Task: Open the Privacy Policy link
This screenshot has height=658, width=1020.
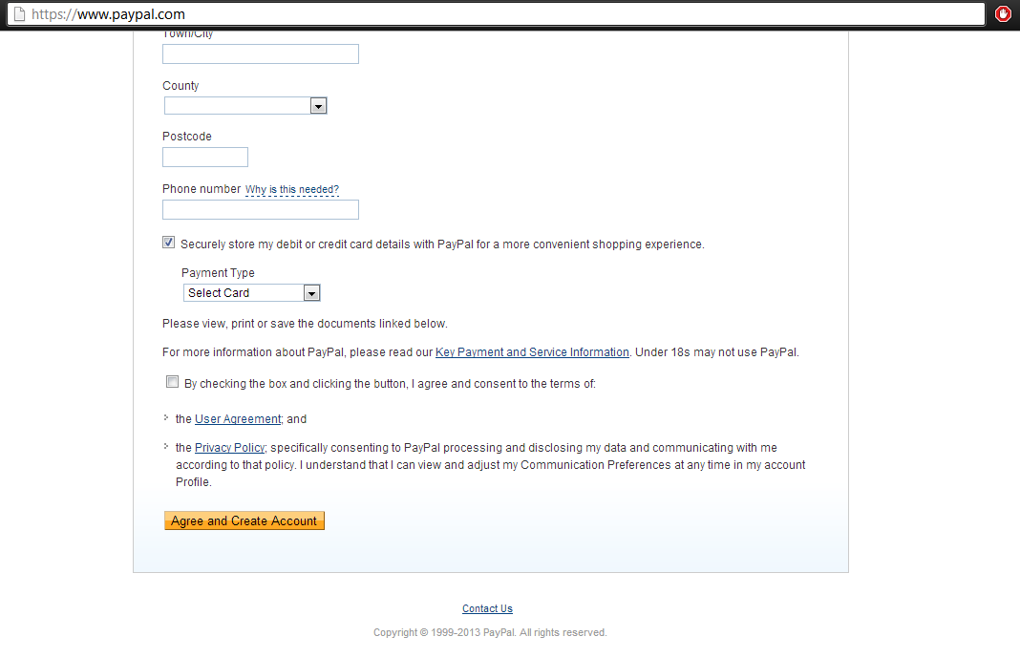Action: click(229, 447)
